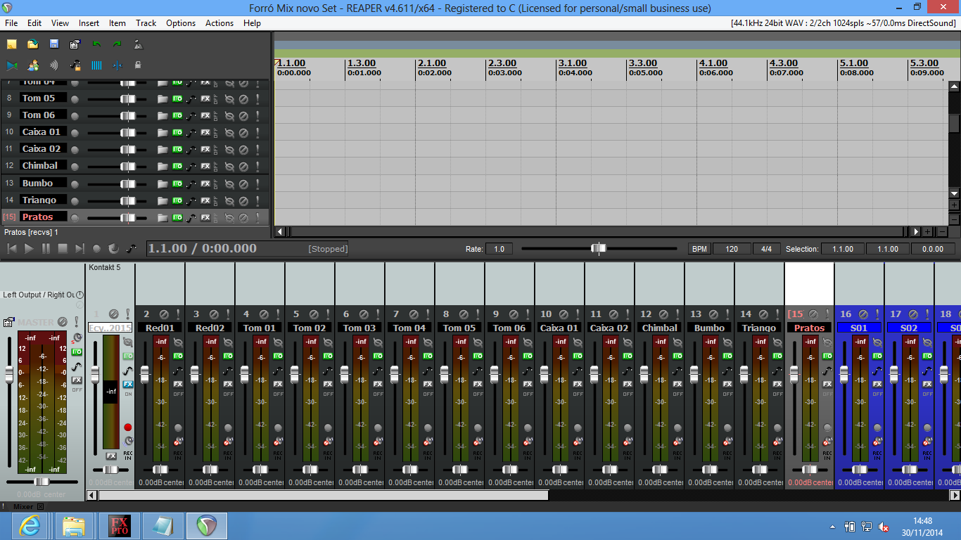Toggle the metronome toolbar icon

(138, 44)
